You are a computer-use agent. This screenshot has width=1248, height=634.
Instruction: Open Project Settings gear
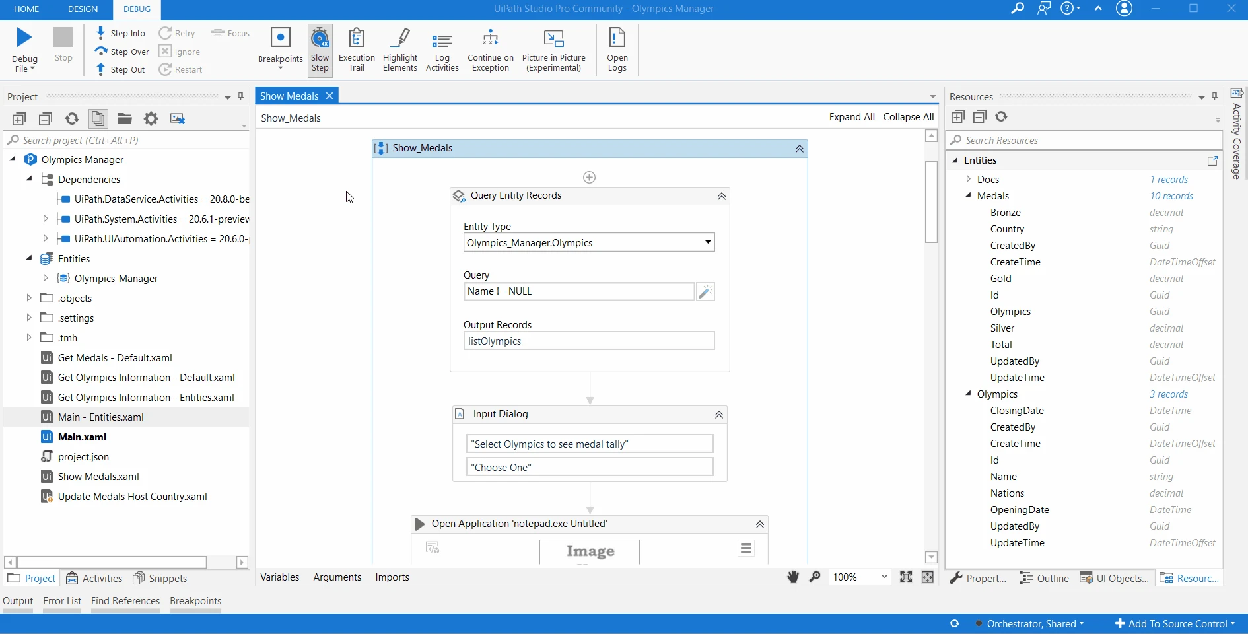pos(151,119)
